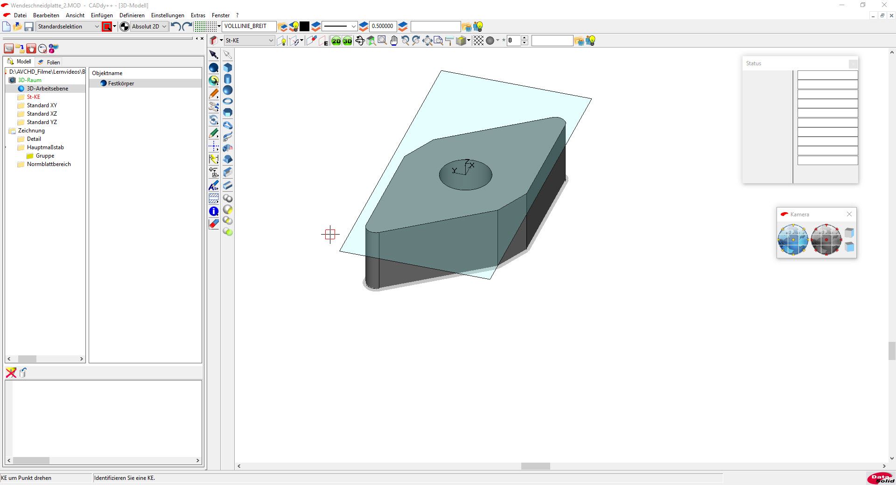896x485 pixels.
Task: Select the black arrow selection tool
Action: click(x=214, y=55)
